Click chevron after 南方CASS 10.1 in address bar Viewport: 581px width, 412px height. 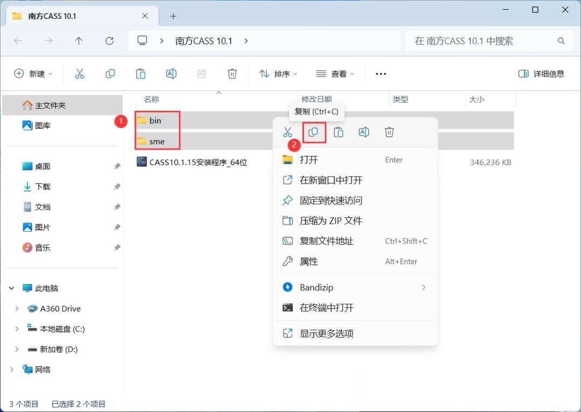(x=246, y=41)
